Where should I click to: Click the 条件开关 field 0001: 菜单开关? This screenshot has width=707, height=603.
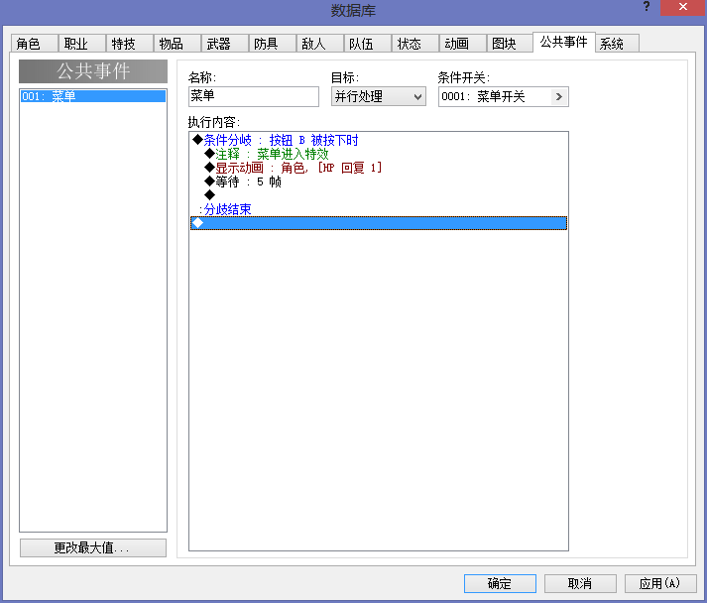click(x=503, y=96)
